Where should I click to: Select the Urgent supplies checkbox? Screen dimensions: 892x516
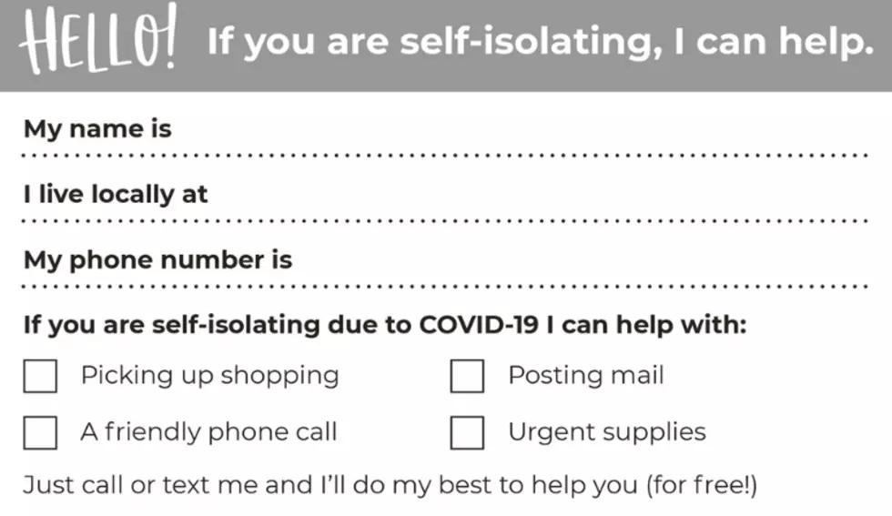[x=467, y=433]
